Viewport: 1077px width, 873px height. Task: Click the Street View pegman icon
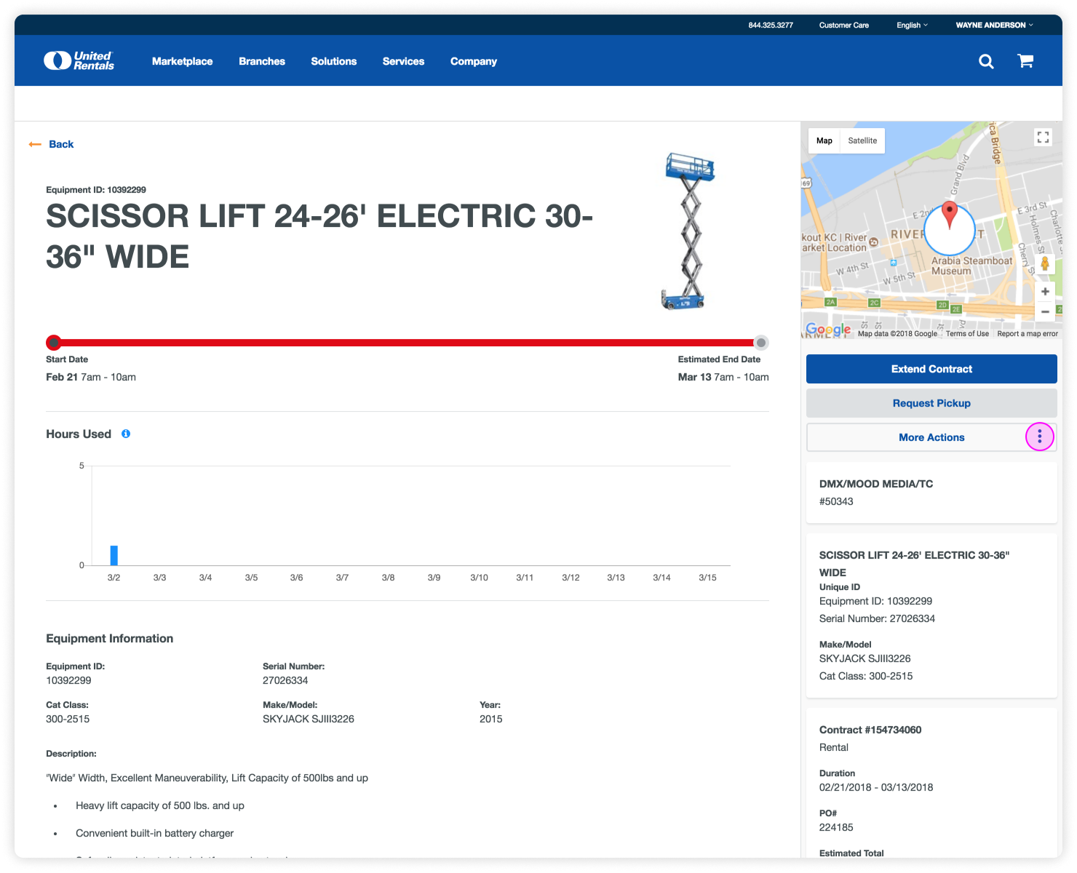click(1045, 264)
